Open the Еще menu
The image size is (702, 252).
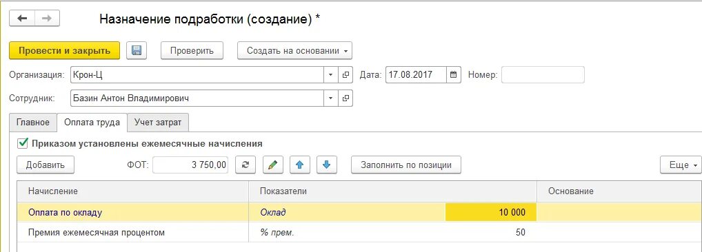coord(681,165)
